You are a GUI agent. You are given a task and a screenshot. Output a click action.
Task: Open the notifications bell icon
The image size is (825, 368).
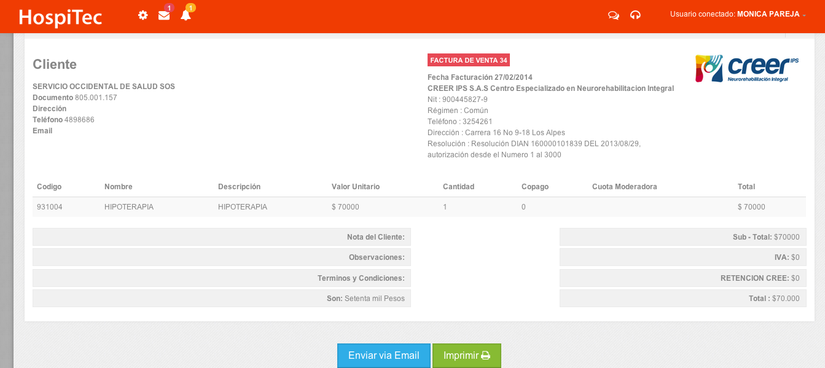[186, 16]
